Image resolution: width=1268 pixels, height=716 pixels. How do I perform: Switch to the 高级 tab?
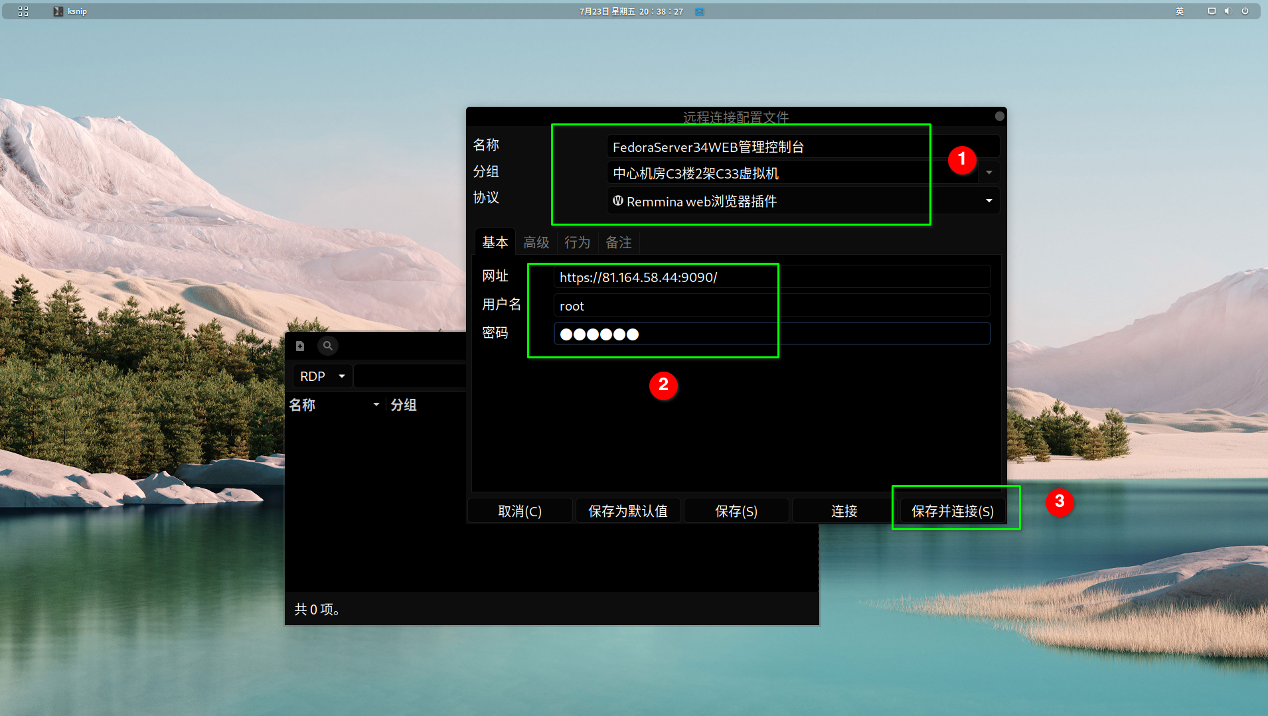point(536,242)
